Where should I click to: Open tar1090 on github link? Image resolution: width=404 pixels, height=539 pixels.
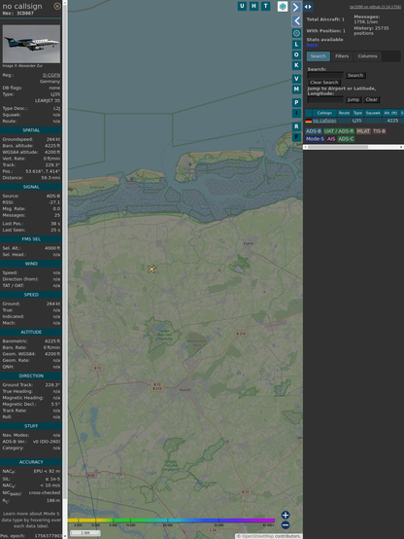tap(375, 7)
